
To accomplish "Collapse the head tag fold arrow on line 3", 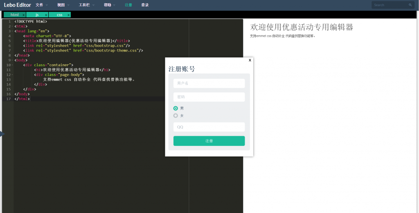I will 12,31.
